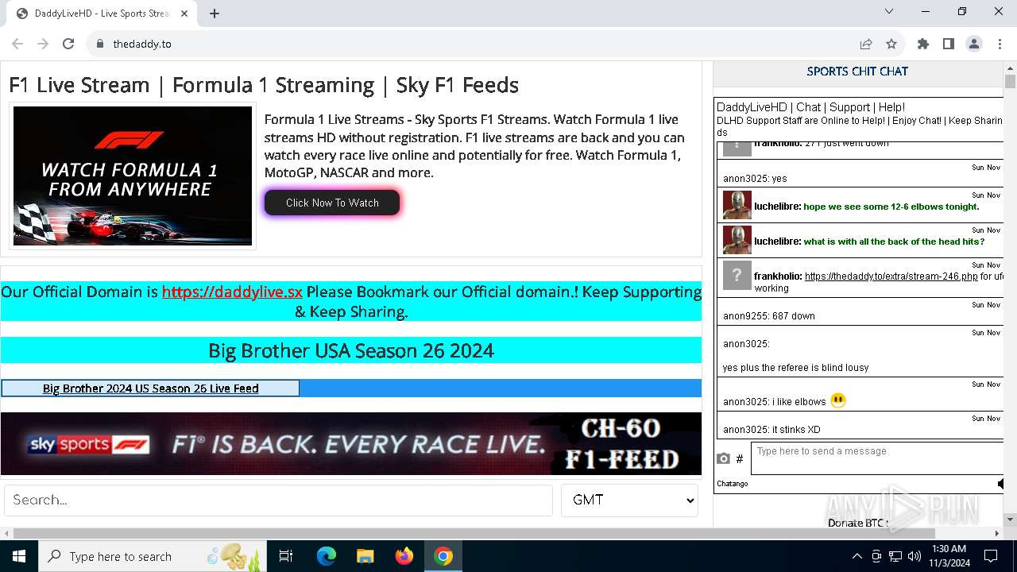Open the Windows Start menu

coord(19,556)
